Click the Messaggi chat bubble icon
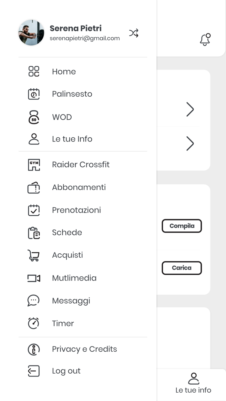 [34, 300]
